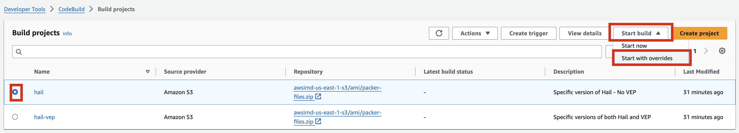Select the hail-vep project radio button
Screen dimensions: 739x133
(15, 117)
